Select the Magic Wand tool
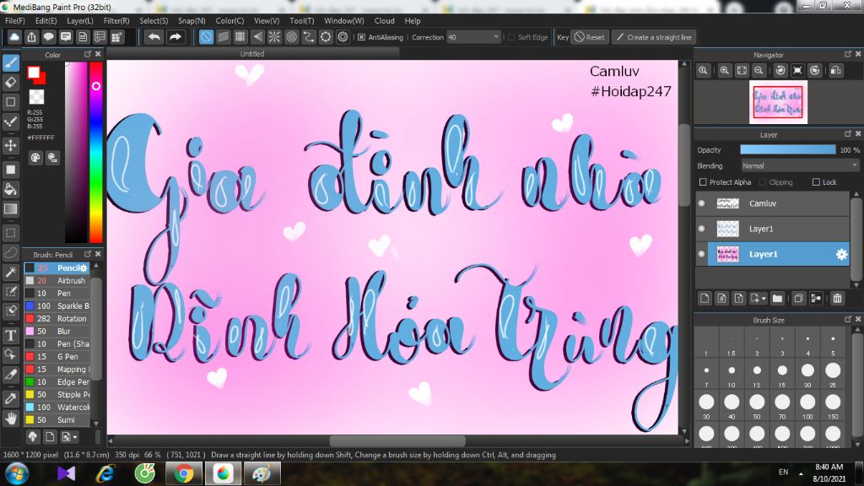Screen dimensions: 864x486 [x=10, y=271]
